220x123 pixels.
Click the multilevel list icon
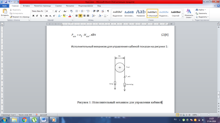tap(88, 11)
